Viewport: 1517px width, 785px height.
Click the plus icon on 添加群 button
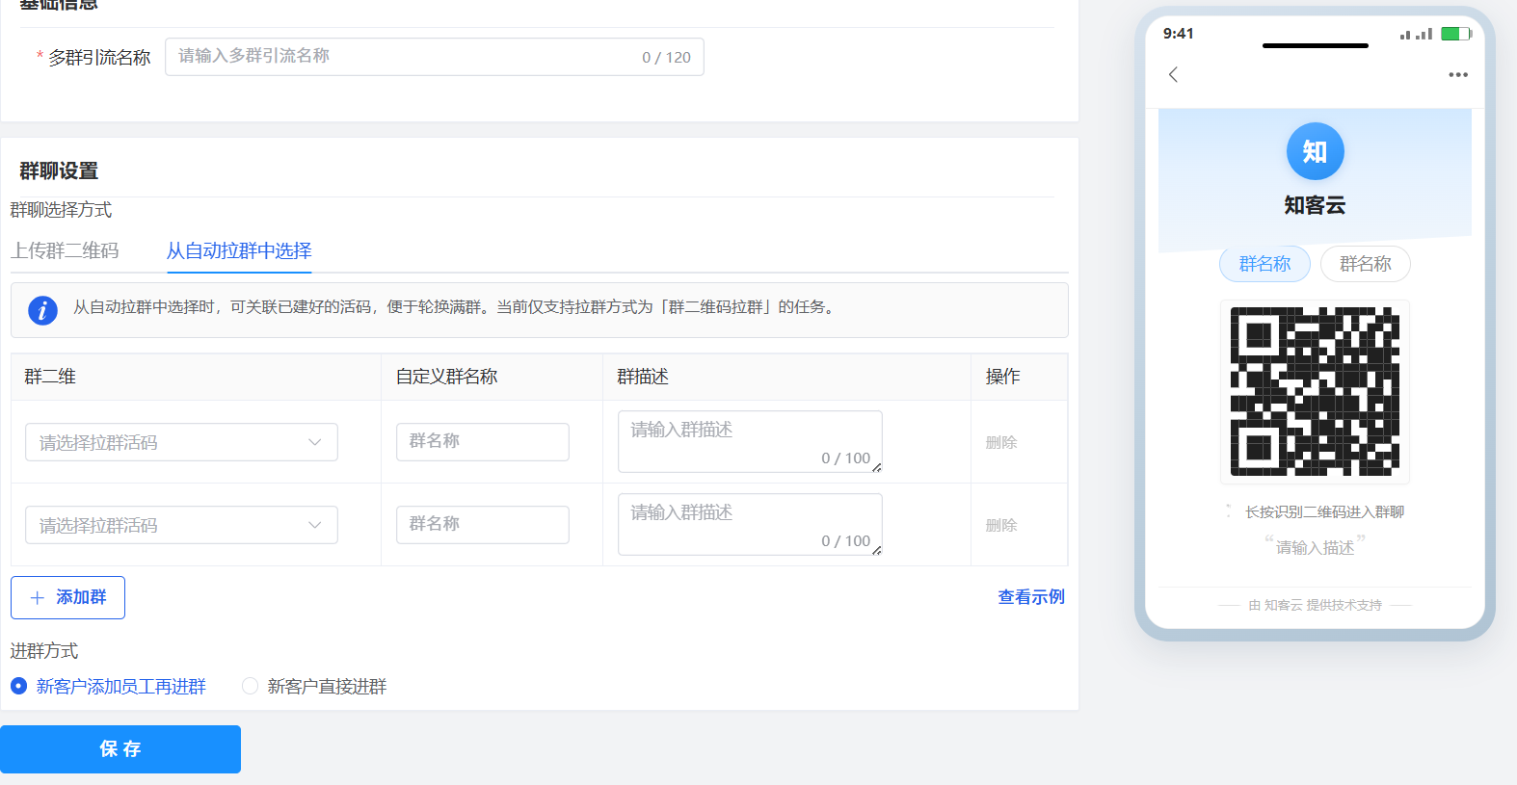[x=38, y=598]
